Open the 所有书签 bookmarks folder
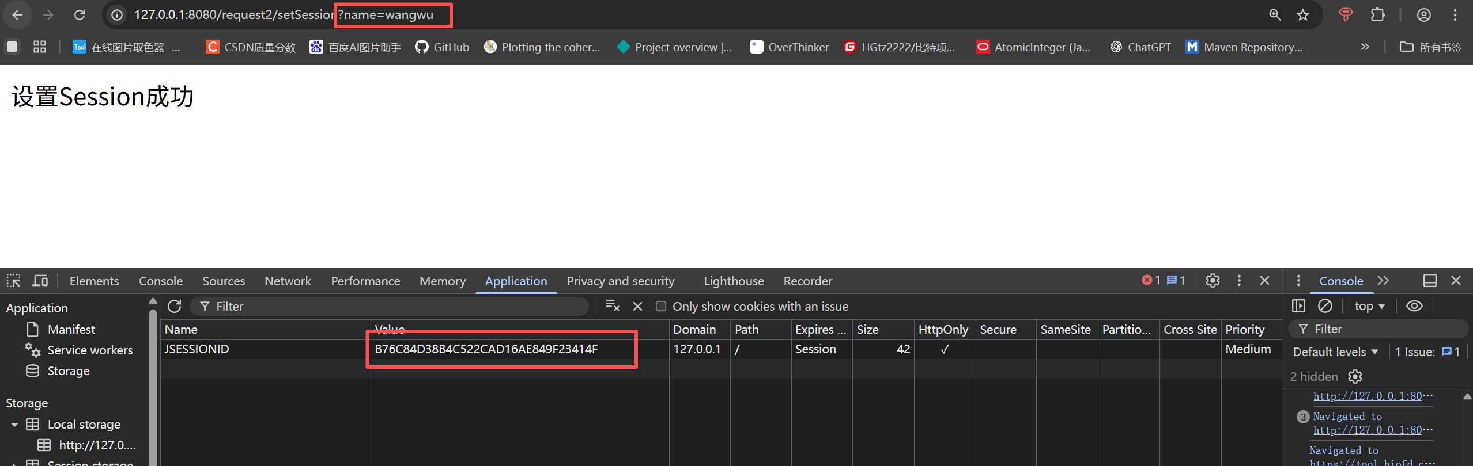1473x466 pixels. (1431, 47)
